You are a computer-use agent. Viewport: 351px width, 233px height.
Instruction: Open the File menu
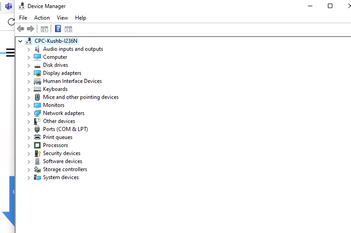point(23,18)
